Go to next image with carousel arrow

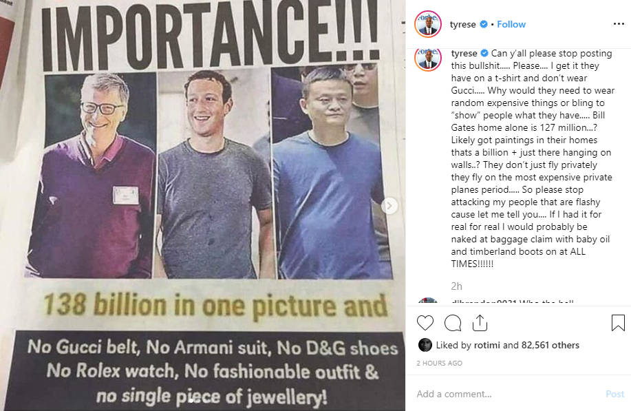(x=389, y=205)
